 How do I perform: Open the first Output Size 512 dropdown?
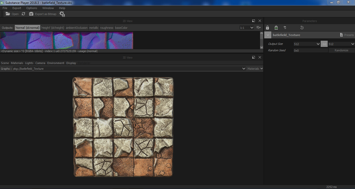tap(307, 44)
